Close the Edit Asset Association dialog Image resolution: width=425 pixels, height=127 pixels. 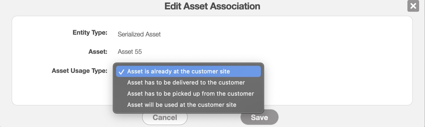(x=413, y=6)
